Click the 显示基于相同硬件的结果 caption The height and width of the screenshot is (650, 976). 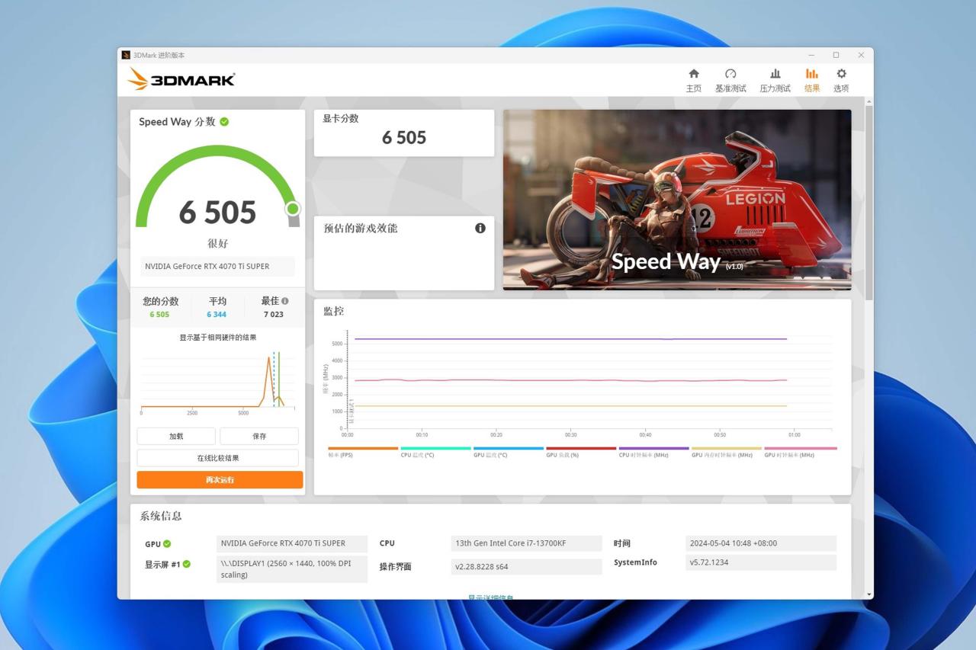point(218,338)
